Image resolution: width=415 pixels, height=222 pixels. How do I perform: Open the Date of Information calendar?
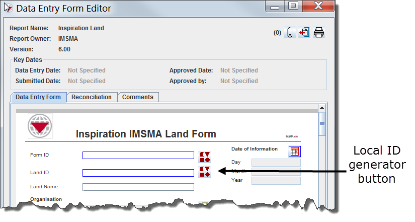(295, 151)
